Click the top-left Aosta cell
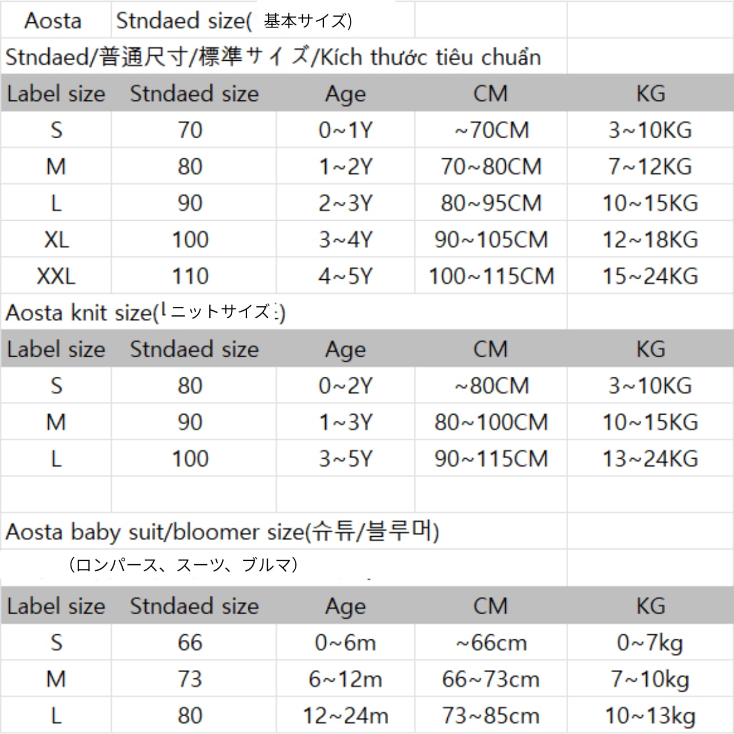 point(53,21)
